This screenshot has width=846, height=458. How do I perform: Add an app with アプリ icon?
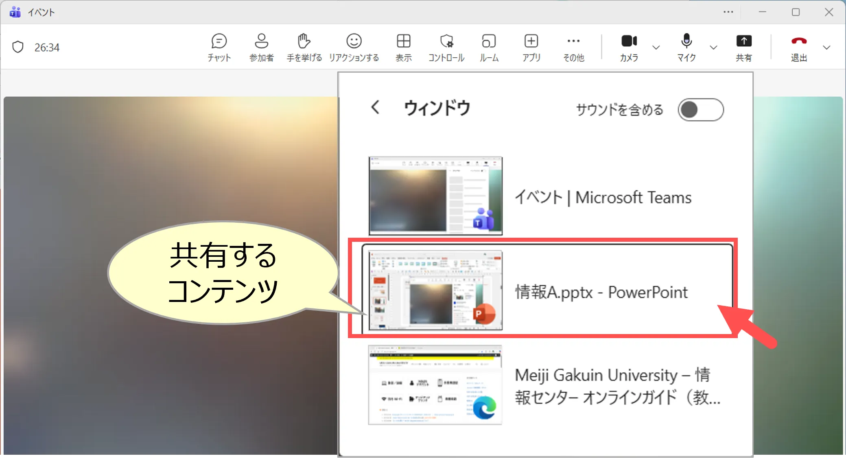[531, 47]
